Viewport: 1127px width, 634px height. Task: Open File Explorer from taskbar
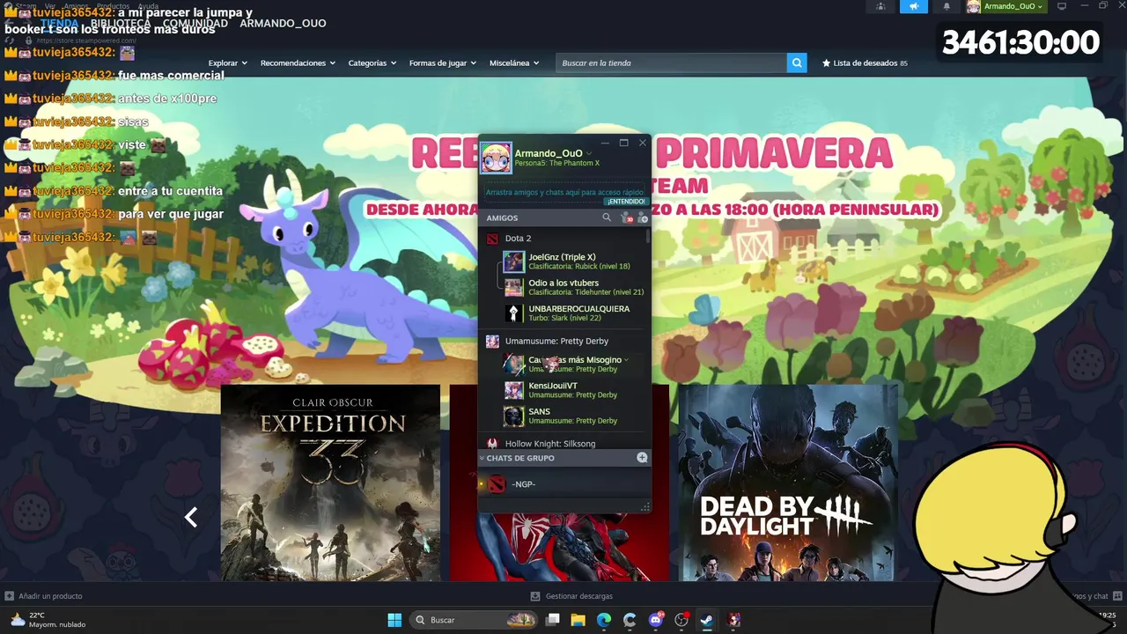tap(578, 620)
